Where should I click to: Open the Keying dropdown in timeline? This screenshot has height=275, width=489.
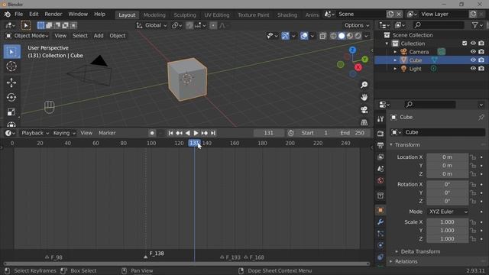64,133
